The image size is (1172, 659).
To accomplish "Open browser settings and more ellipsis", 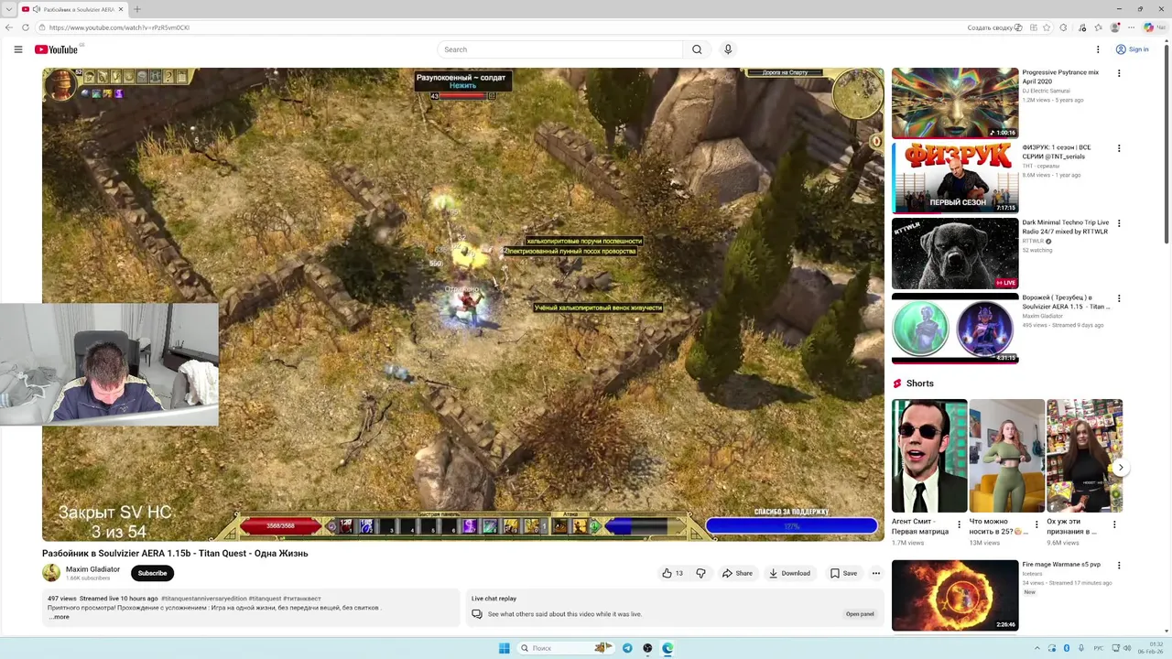I will tap(1132, 27).
